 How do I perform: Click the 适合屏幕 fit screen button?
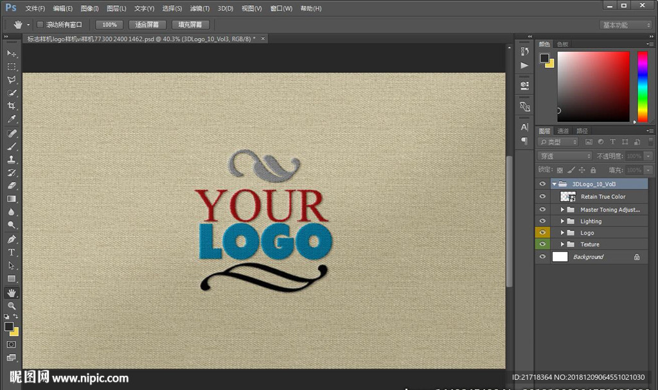coord(147,25)
